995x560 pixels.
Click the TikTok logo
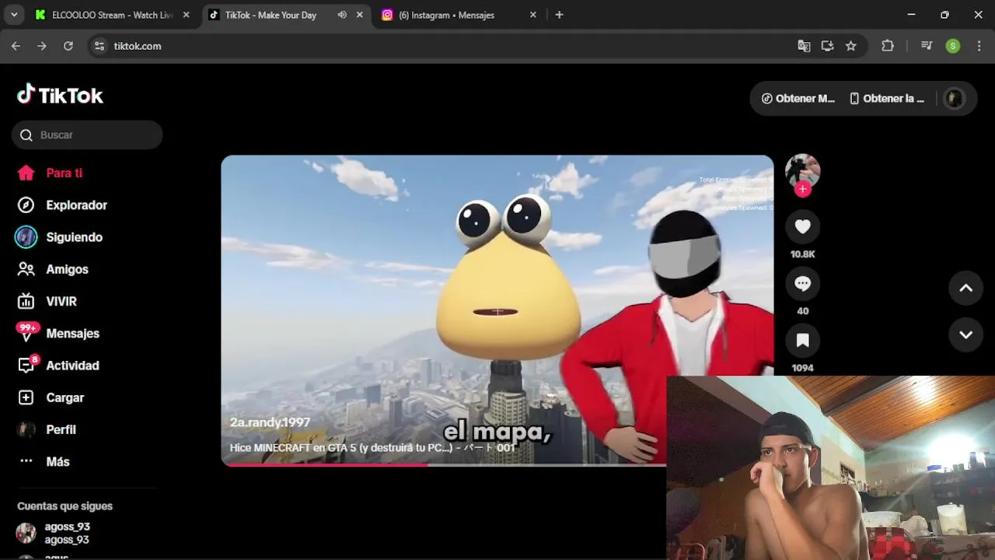(60, 95)
